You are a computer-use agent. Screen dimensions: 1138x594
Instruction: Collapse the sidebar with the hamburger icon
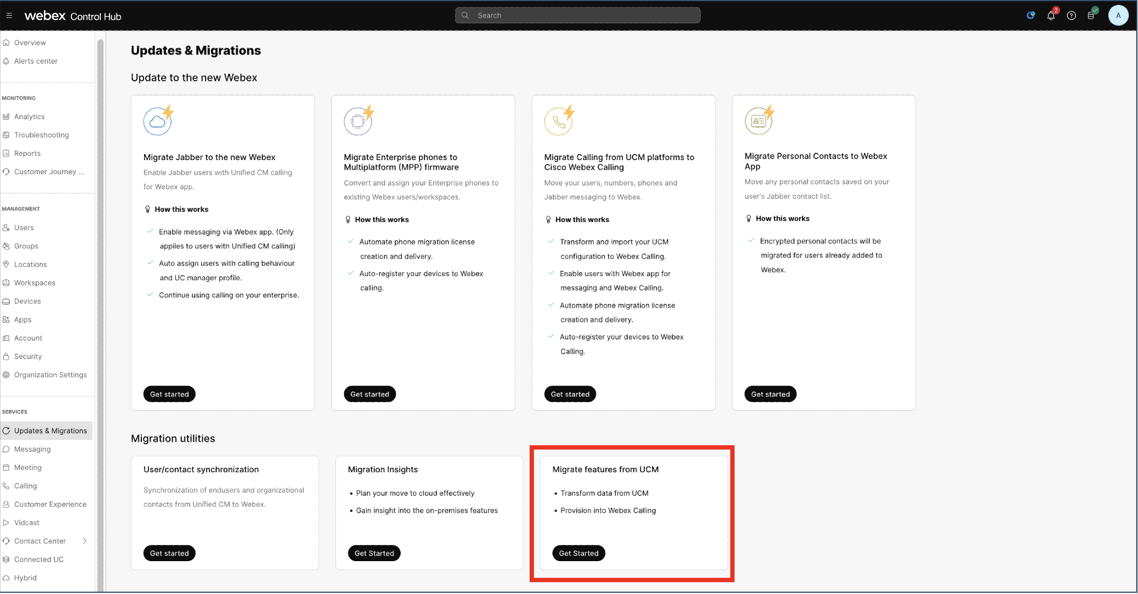[x=9, y=15]
